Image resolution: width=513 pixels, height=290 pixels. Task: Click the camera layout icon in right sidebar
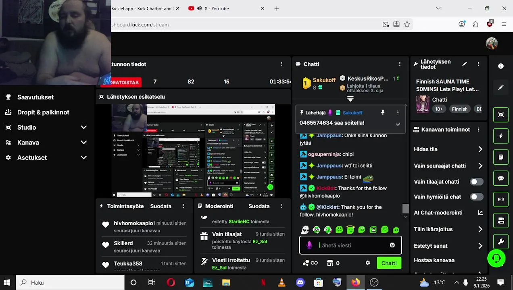pyautogui.click(x=501, y=221)
